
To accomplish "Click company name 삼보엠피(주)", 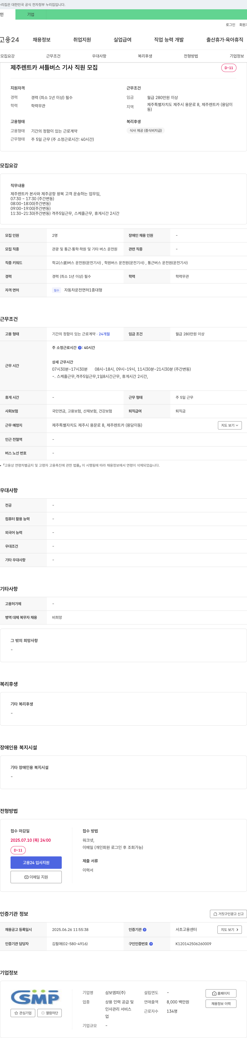I will [115, 992].
